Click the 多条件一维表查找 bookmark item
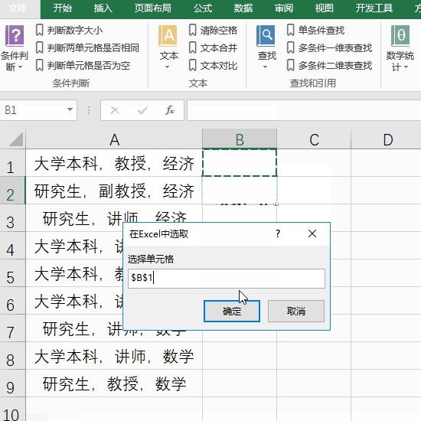This screenshot has width=421, height=421. pyautogui.click(x=329, y=47)
